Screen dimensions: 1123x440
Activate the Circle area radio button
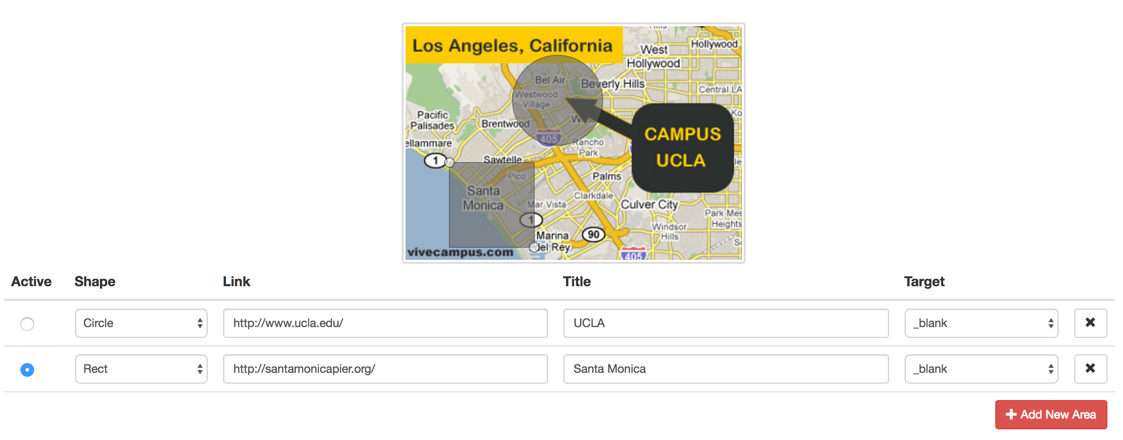(27, 324)
